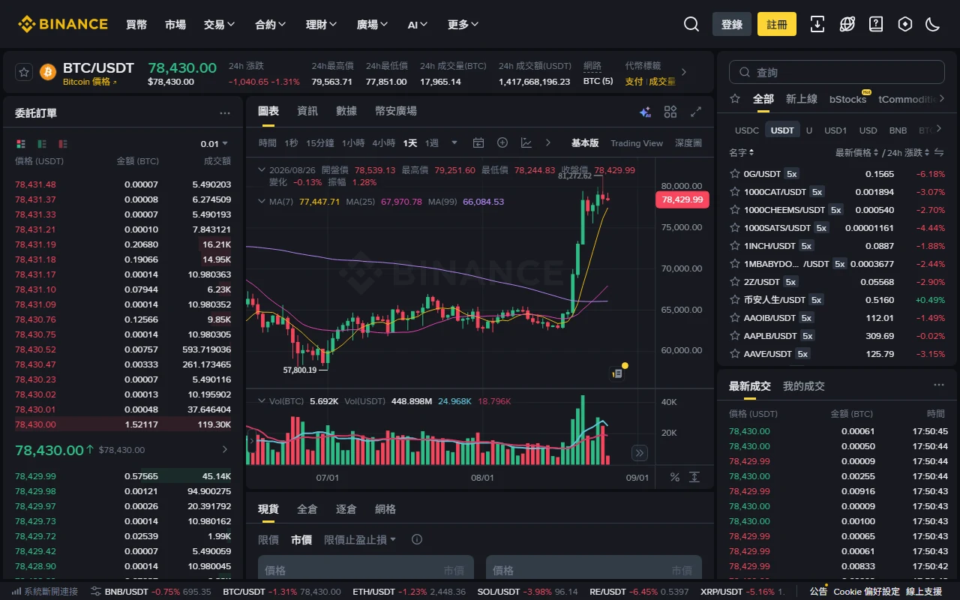
Task: Click the yellow 註冊 register button
Action: coord(777,24)
